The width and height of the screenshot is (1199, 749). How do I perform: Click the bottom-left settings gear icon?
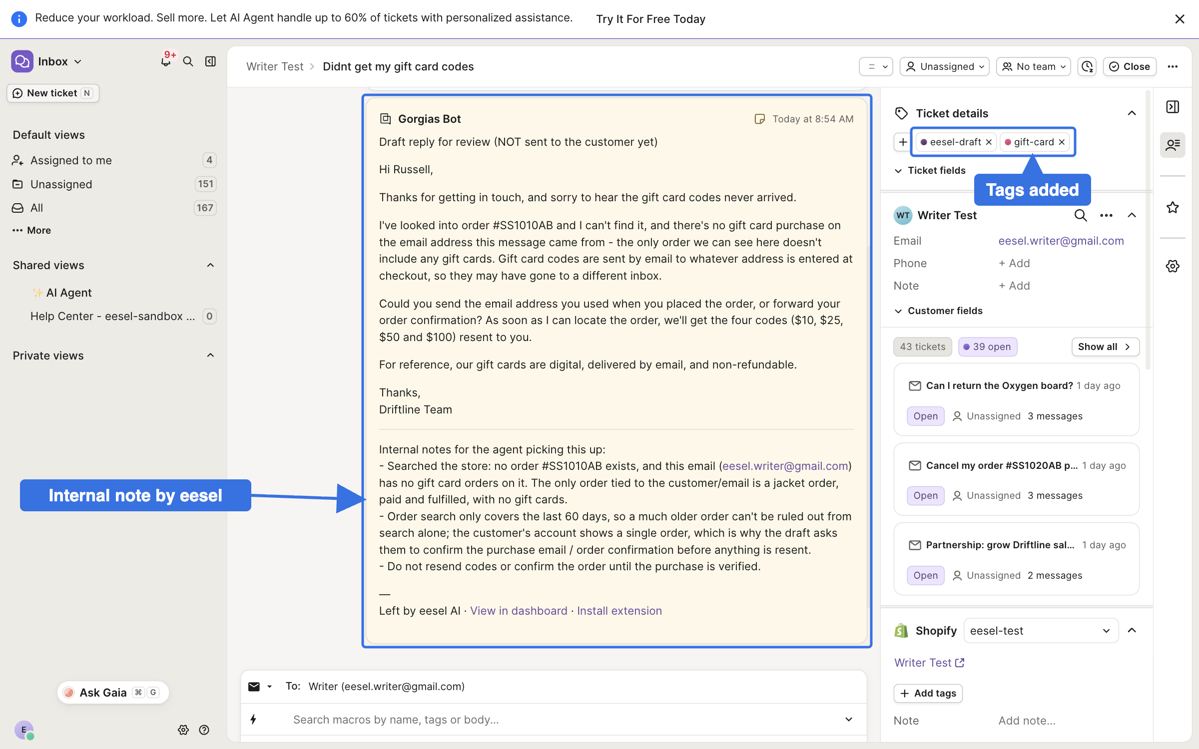click(183, 730)
